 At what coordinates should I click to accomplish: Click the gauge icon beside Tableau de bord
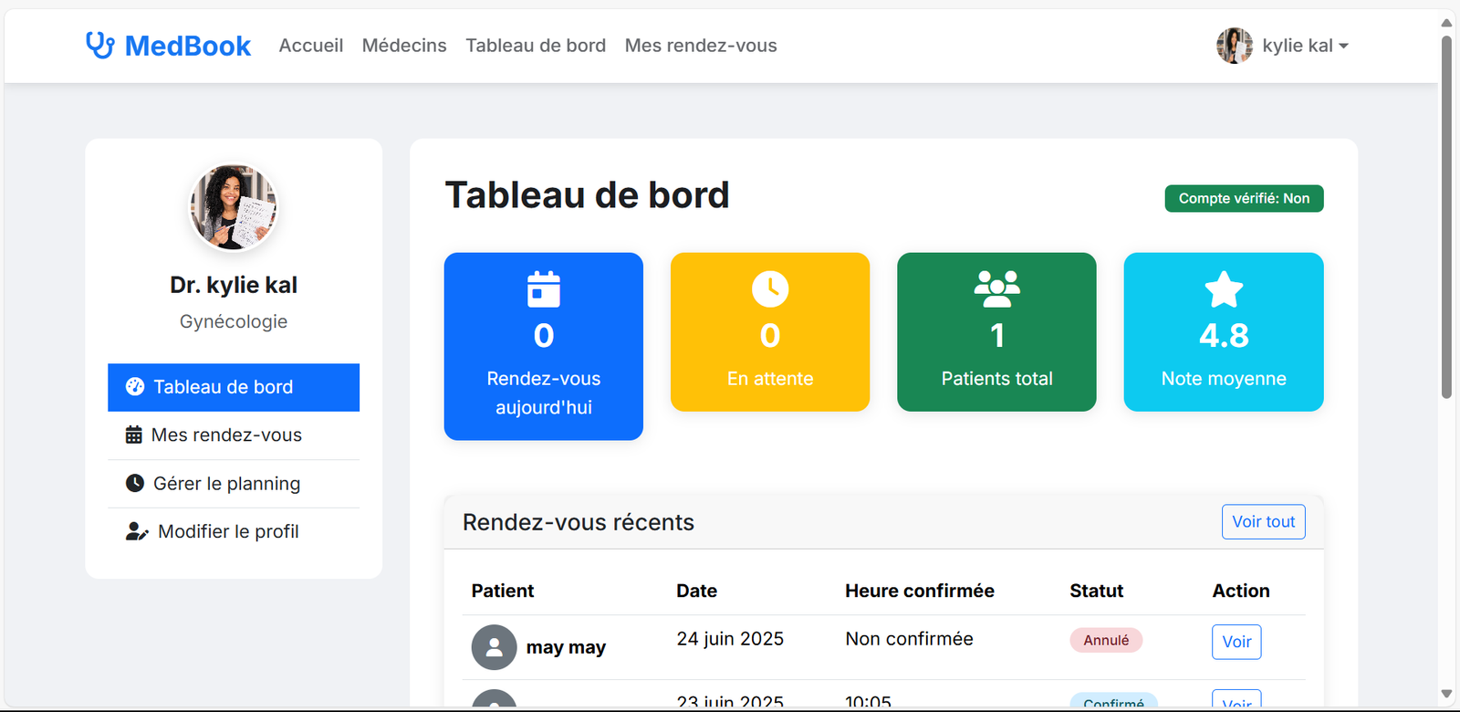click(x=135, y=387)
